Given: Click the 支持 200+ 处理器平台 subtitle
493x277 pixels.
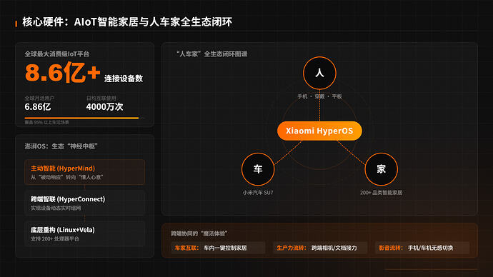Looking at the screenshot, I should tap(55, 238).
